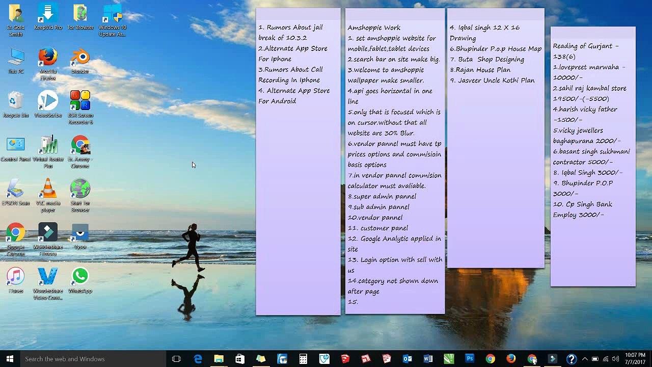Open the volume speaker tray icon

coord(616,359)
